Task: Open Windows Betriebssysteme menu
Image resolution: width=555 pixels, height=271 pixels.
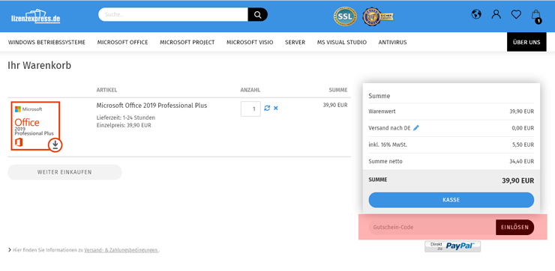Action: pos(46,43)
